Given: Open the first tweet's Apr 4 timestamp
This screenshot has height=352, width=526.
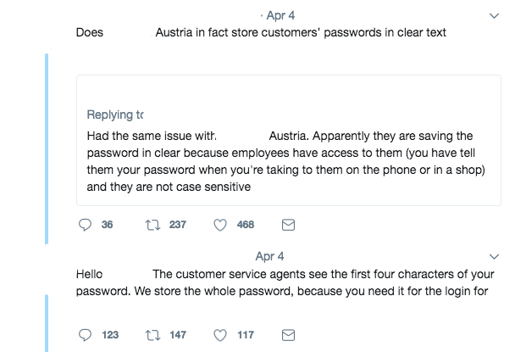Looking at the screenshot, I should click(280, 15).
